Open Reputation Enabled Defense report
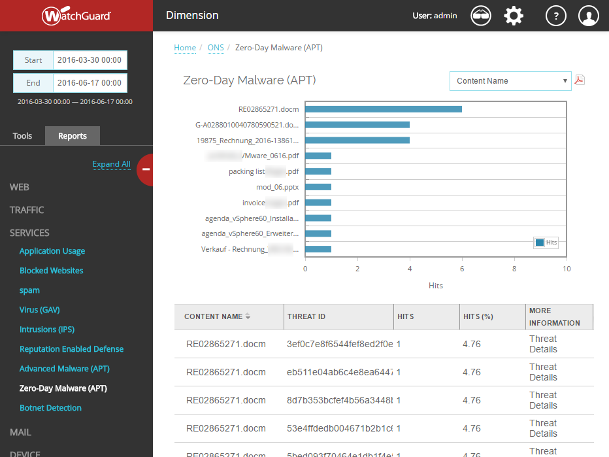This screenshot has height=457, width=609. [71, 349]
